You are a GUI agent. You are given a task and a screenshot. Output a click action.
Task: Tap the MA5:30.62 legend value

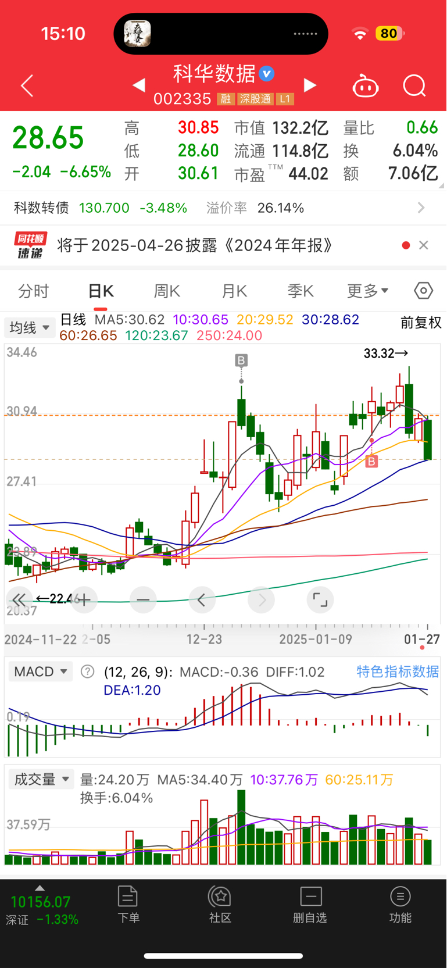[130, 320]
